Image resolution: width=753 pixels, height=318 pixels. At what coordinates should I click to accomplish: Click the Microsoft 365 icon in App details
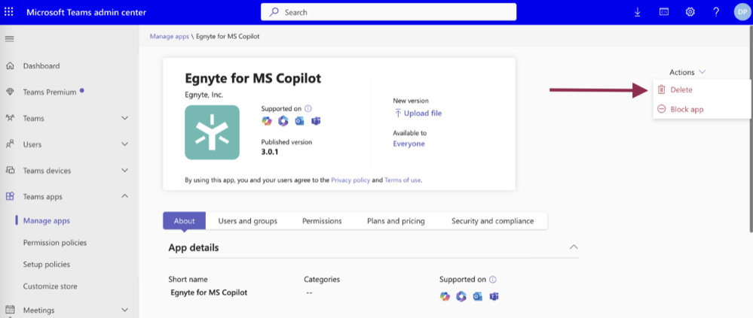coord(461,296)
